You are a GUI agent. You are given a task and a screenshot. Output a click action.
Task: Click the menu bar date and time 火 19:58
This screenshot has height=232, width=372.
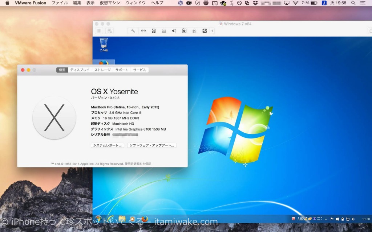point(338,3)
